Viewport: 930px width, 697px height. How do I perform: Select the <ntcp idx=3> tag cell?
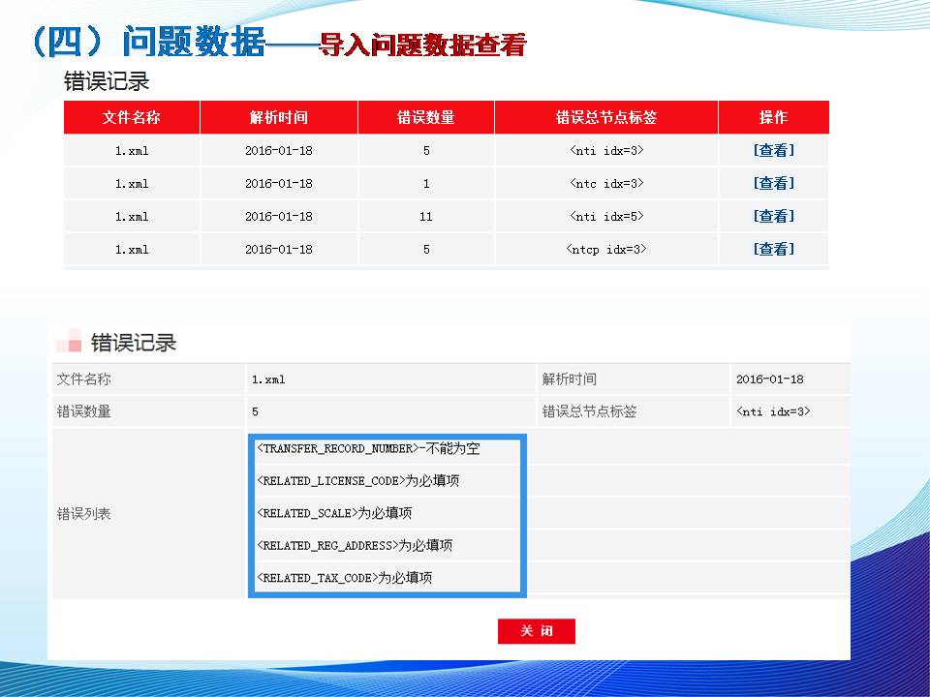click(x=606, y=249)
